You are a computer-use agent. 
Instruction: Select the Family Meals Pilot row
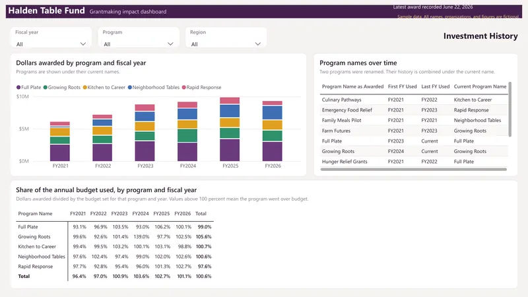click(x=414, y=120)
